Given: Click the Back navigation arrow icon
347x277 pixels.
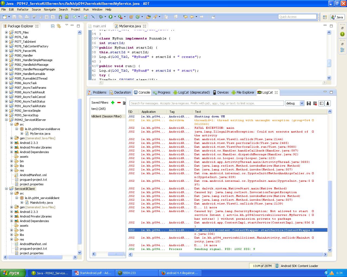Looking at the screenshot, I should (192, 17).
